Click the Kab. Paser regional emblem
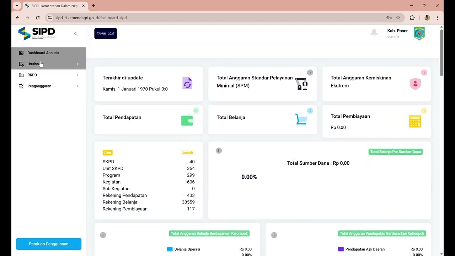The image size is (455, 256). point(419,33)
